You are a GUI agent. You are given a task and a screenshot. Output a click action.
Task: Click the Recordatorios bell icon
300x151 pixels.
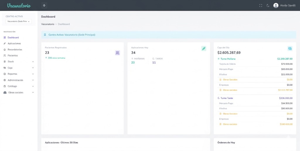point(5,49)
